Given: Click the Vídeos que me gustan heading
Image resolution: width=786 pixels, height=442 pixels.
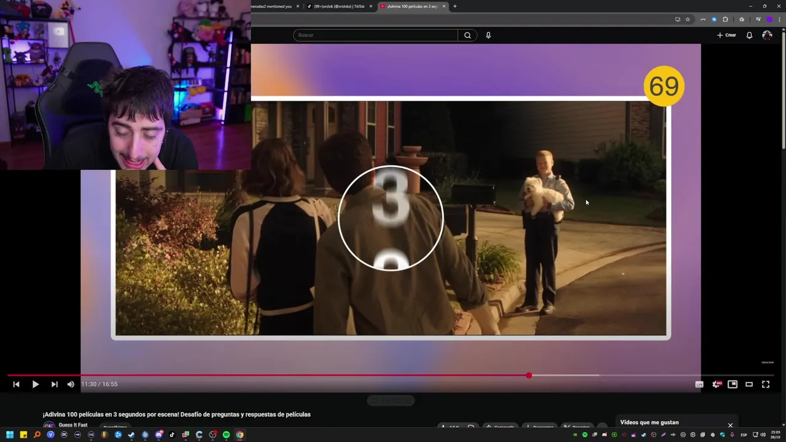Looking at the screenshot, I should [649, 422].
